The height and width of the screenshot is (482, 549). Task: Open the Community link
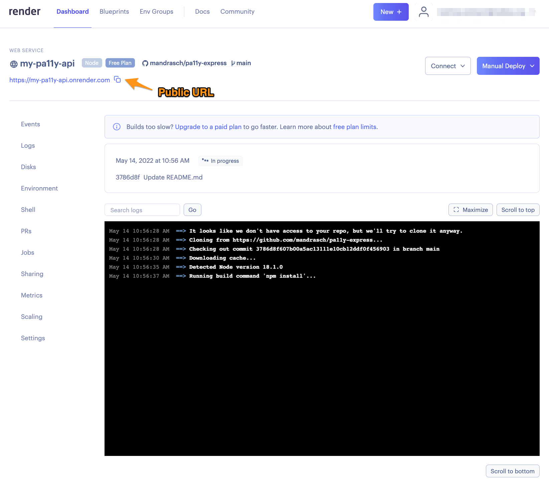(x=237, y=12)
